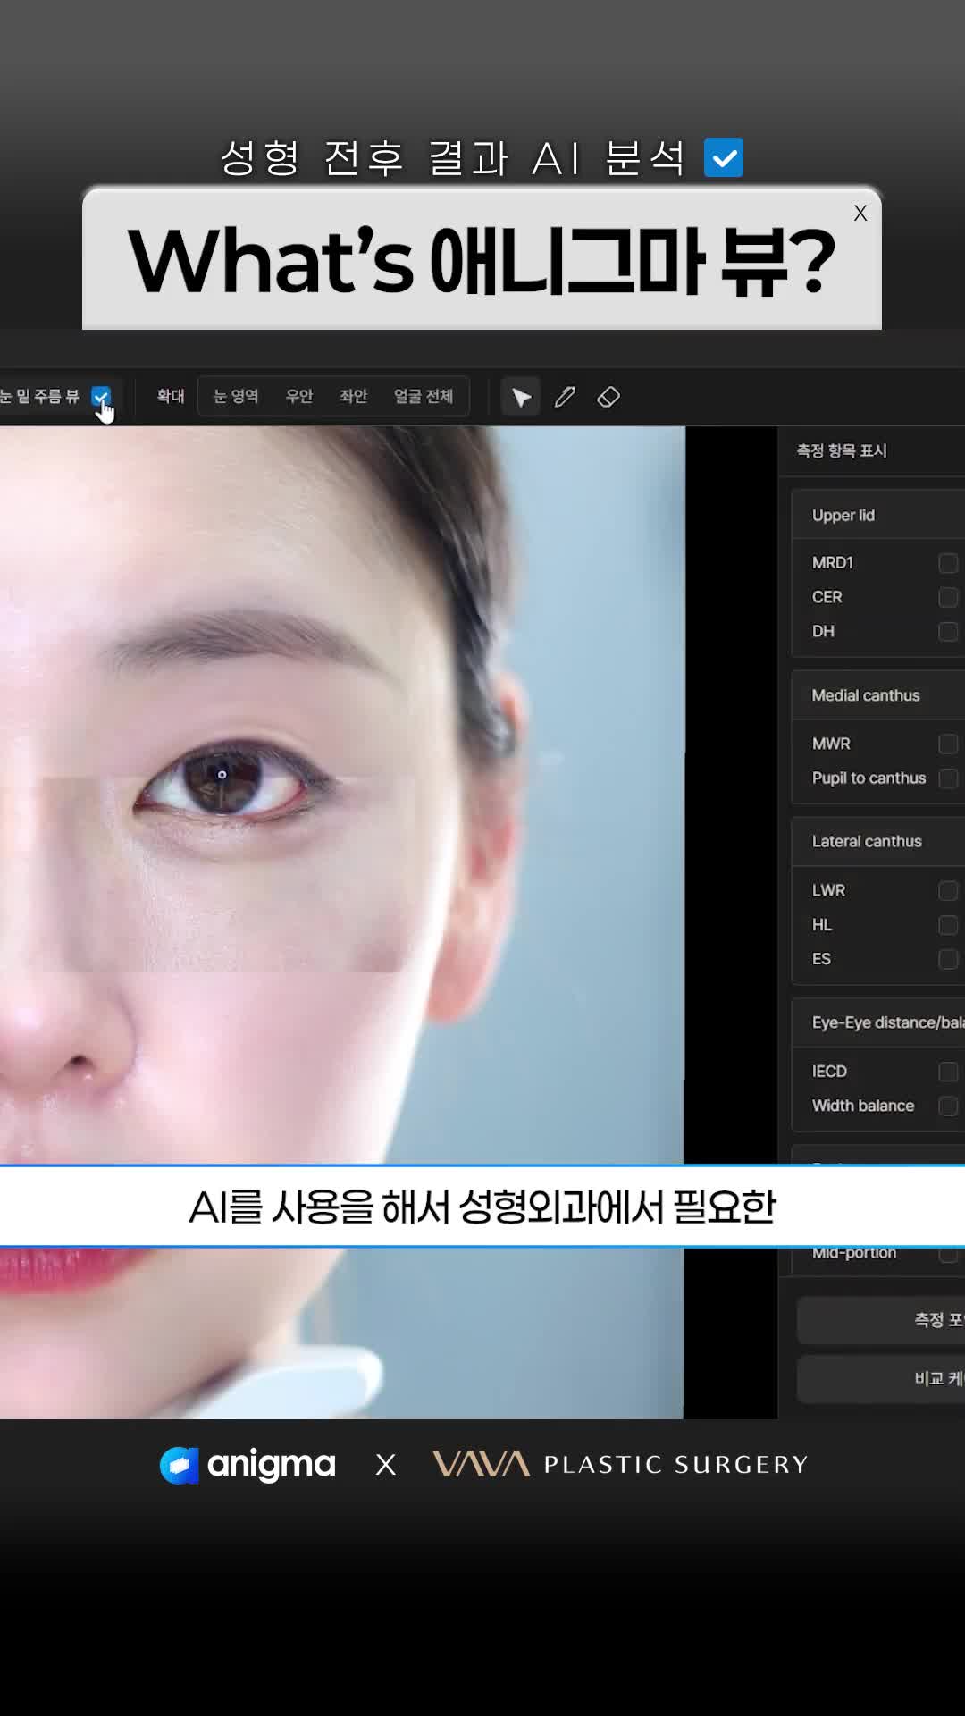Enable the MRD1 measurement checkbox
The height and width of the screenshot is (1716, 965).
click(948, 563)
